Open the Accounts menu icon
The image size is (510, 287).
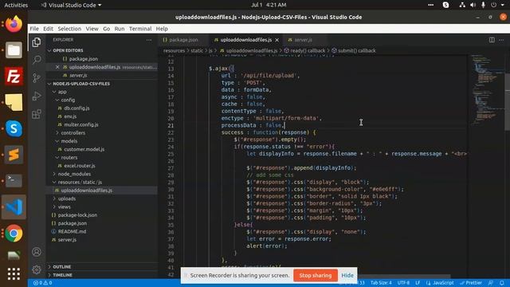[37, 252]
